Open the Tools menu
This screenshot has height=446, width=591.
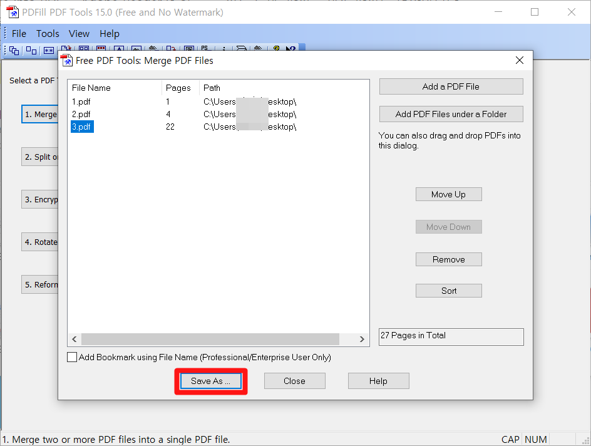(48, 34)
